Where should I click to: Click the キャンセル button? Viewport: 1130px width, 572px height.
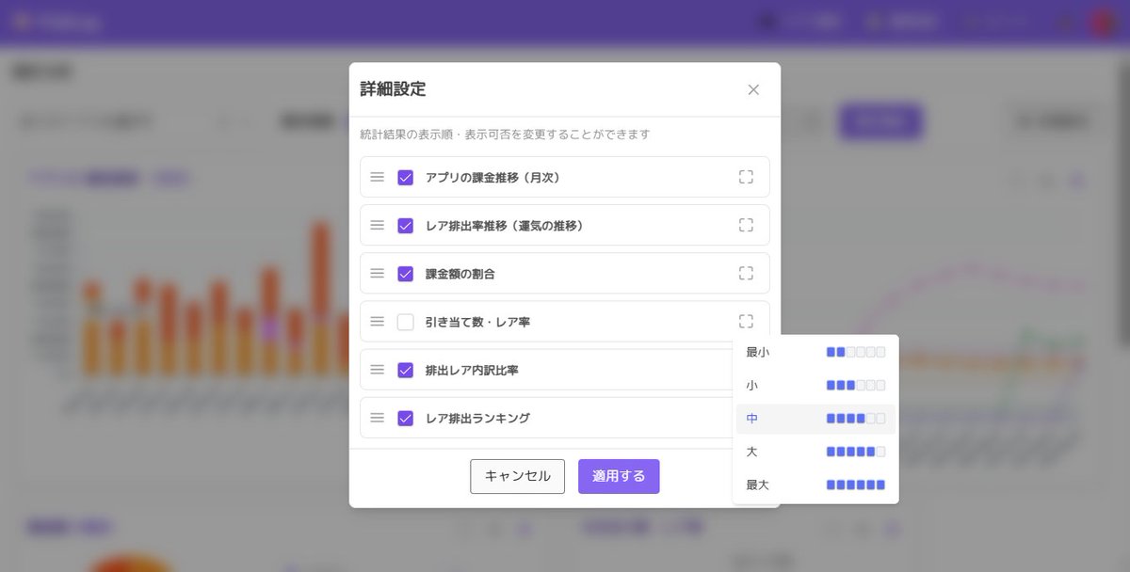[517, 476]
